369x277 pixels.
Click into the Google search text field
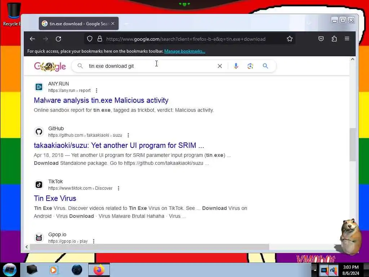click(151, 66)
